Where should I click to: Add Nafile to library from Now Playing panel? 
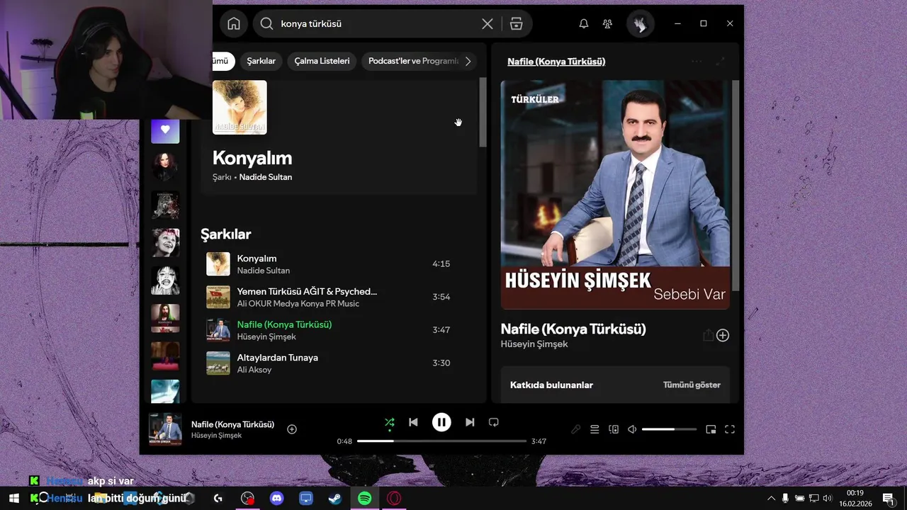[723, 335]
